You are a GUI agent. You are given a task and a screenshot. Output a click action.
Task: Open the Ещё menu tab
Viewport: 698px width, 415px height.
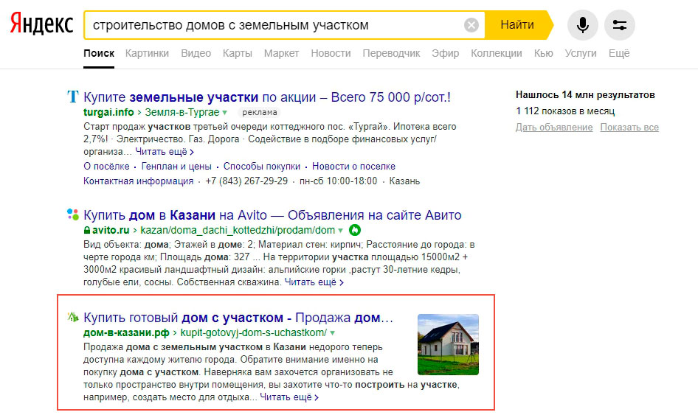[x=619, y=53]
